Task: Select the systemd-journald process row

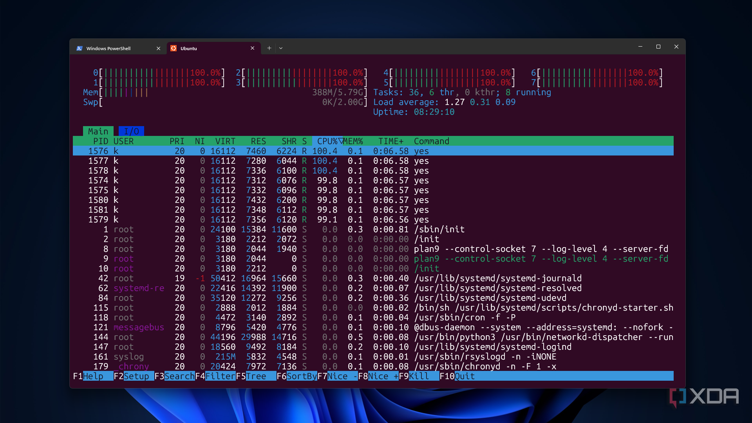Action: tap(373, 278)
